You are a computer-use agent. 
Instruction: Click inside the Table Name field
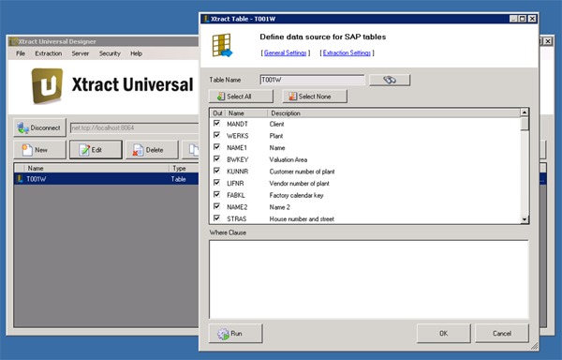point(312,80)
